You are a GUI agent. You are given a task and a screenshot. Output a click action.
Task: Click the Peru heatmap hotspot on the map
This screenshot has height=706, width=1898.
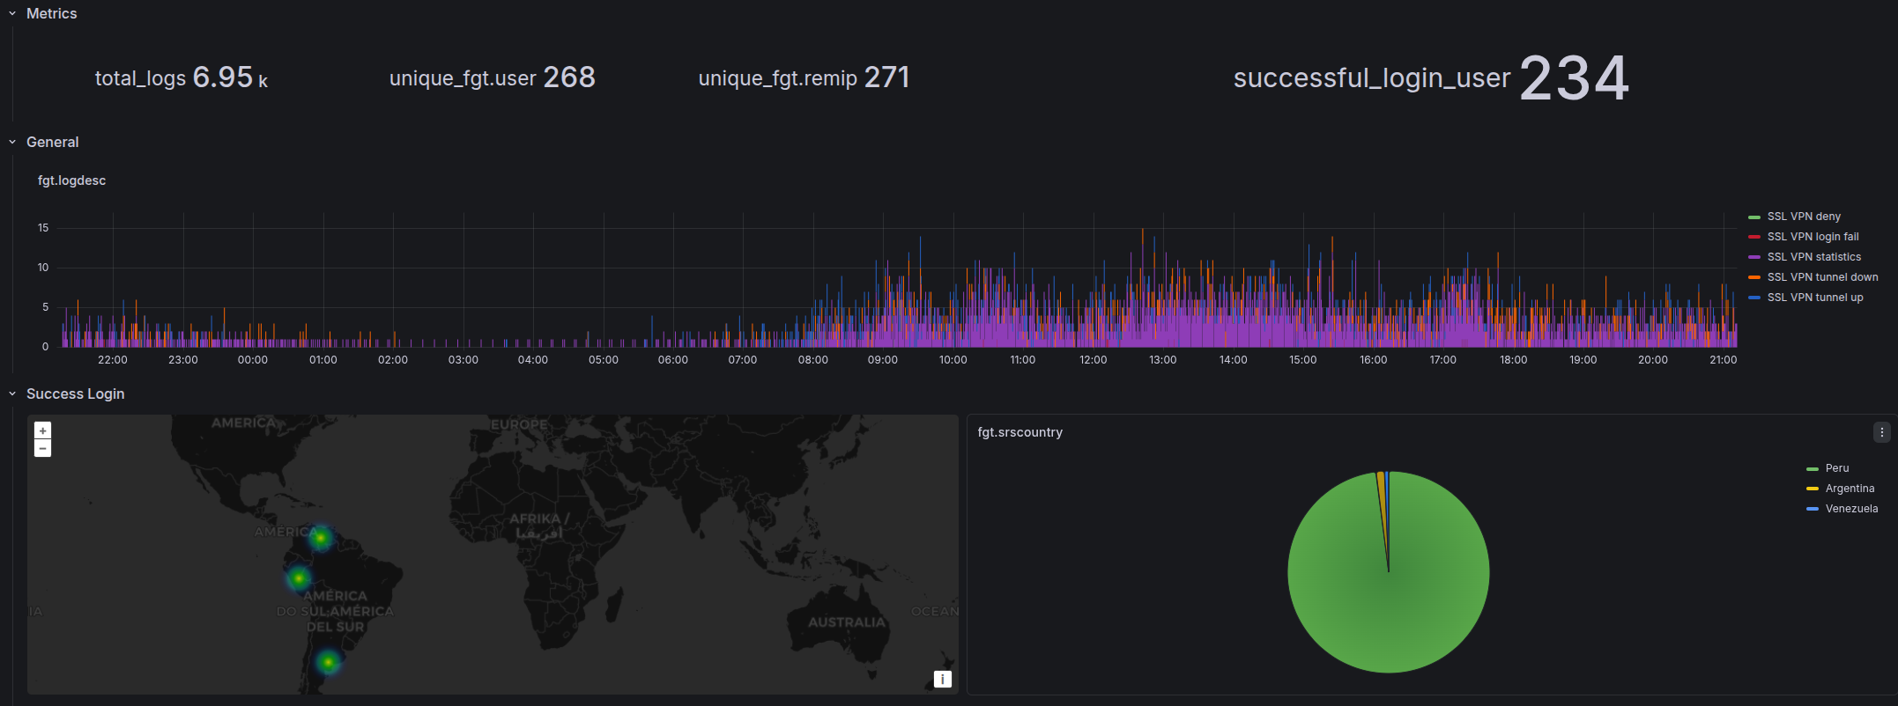(x=299, y=578)
